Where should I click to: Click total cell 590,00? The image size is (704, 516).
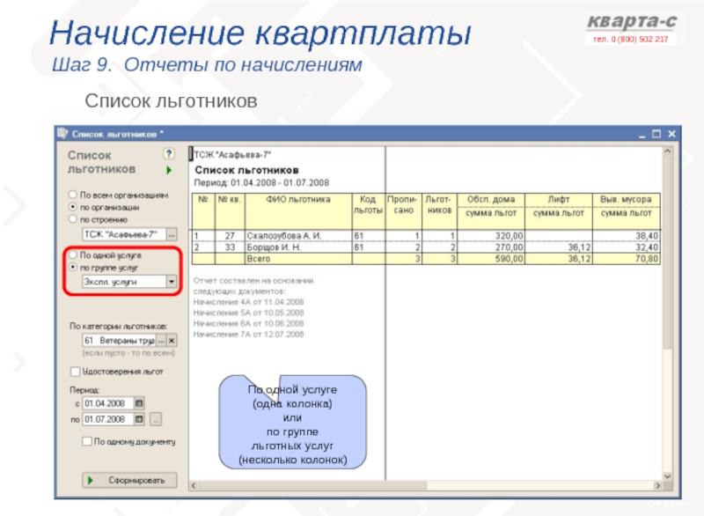pos(491,259)
